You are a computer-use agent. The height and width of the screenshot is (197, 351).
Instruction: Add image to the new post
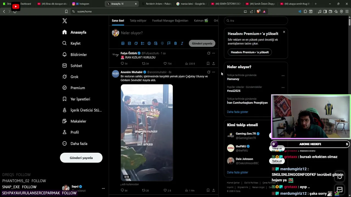(x=123, y=43)
